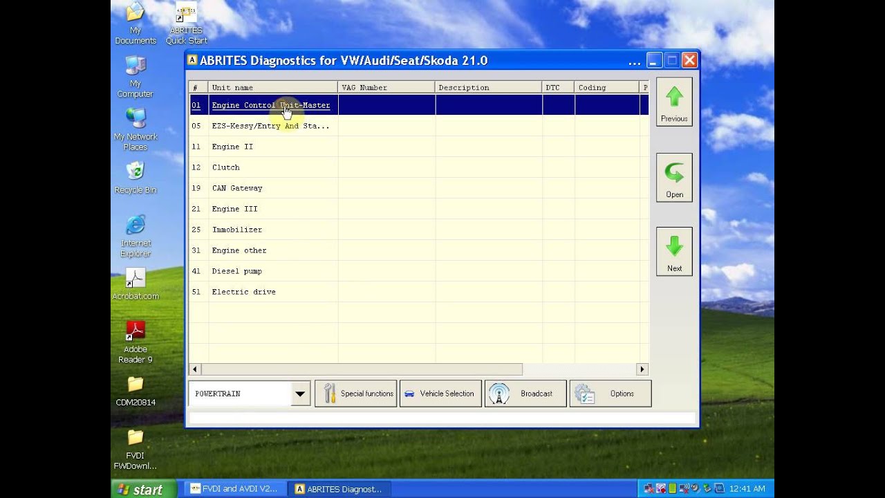
Task: Expand the POWERTRAIN dropdown arrow
Action: point(300,394)
